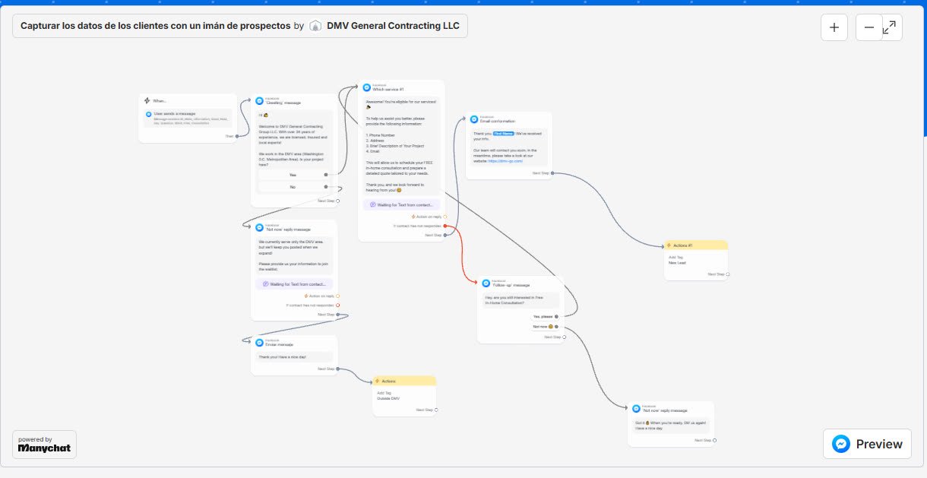This screenshot has height=478, width=927.
Task: Select the 'User sends a message' trigger
Action: 188,117
